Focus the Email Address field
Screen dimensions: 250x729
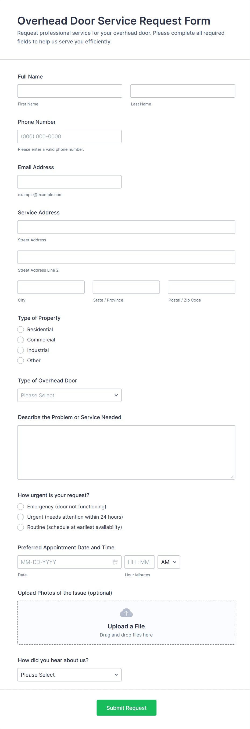coord(69,182)
